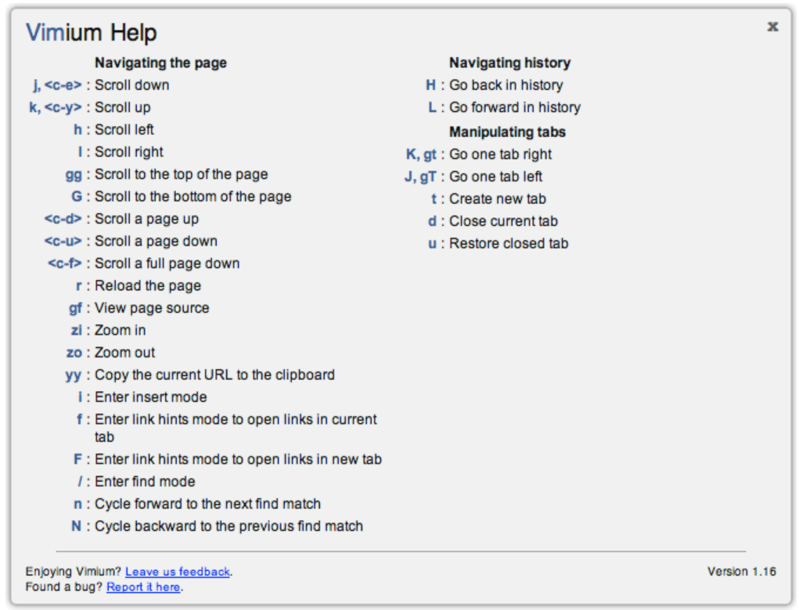The image size is (799, 610).
Task: Click the 'K, gt' key shortcut
Action: (x=421, y=154)
